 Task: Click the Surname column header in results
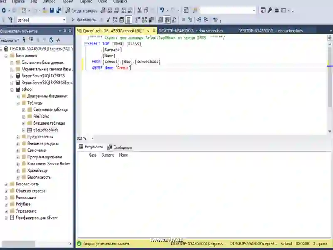click(x=108, y=155)
